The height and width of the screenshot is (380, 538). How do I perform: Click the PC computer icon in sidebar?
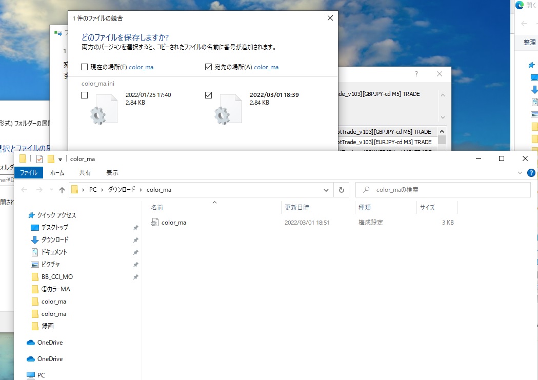pyautogui.click(x=30, y=375)
